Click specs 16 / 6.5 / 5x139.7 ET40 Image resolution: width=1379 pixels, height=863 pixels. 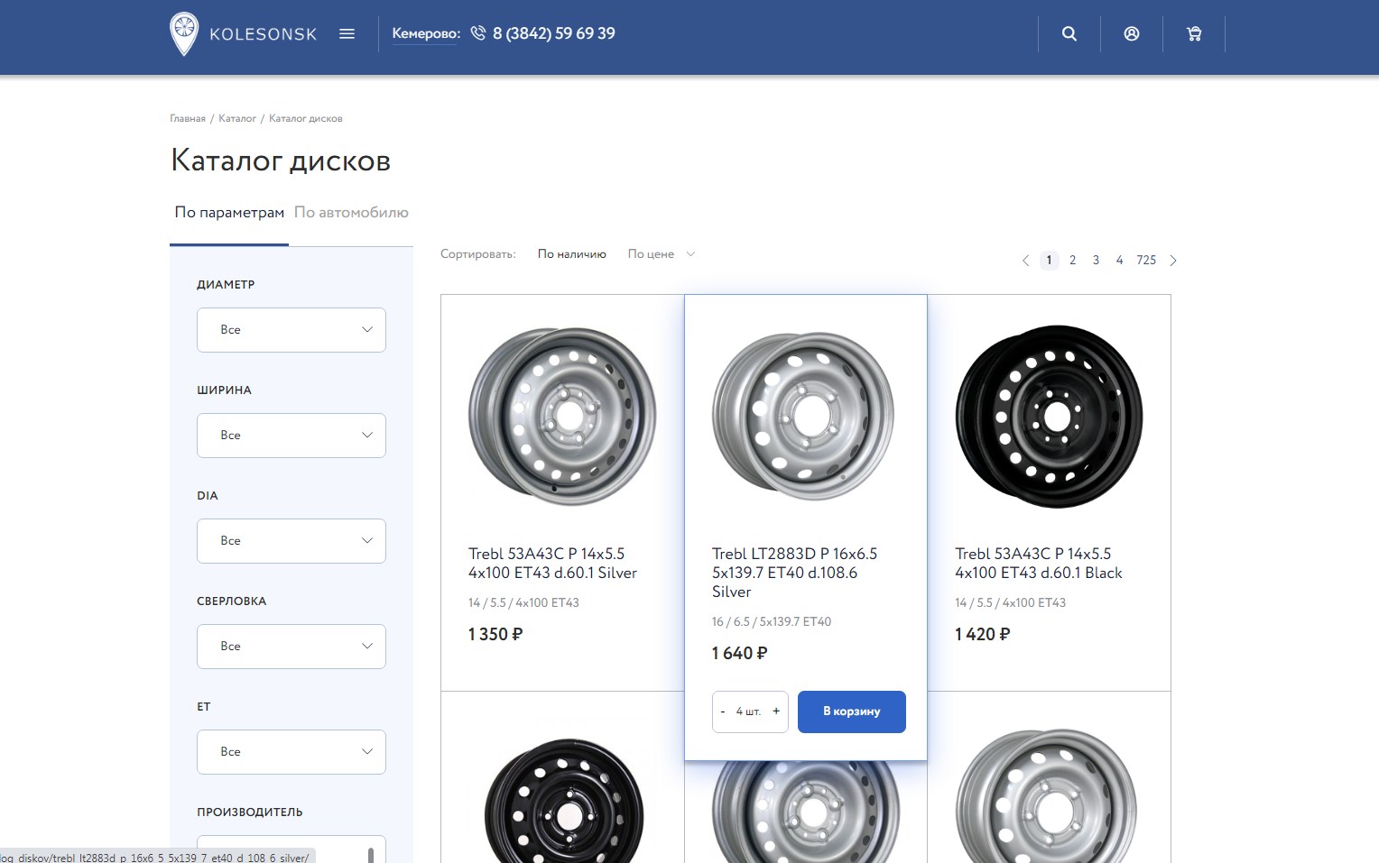pos(772,622)
